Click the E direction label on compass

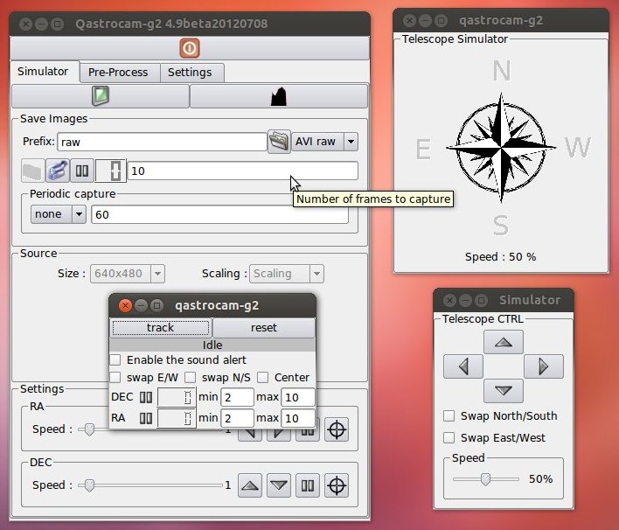coord(423,150)
